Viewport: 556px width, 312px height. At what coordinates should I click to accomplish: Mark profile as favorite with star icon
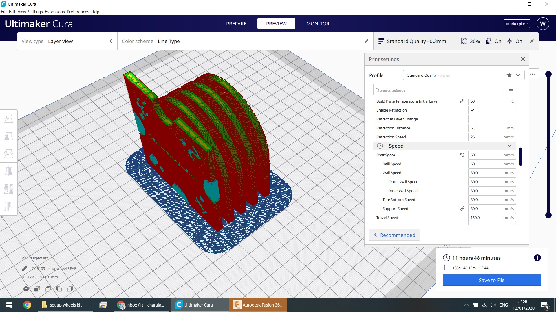pyautogui.click(x=509, y=75)
